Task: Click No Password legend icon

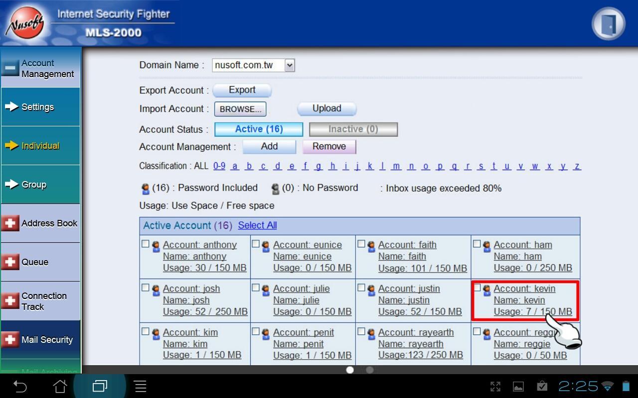Action: [275, 189]
